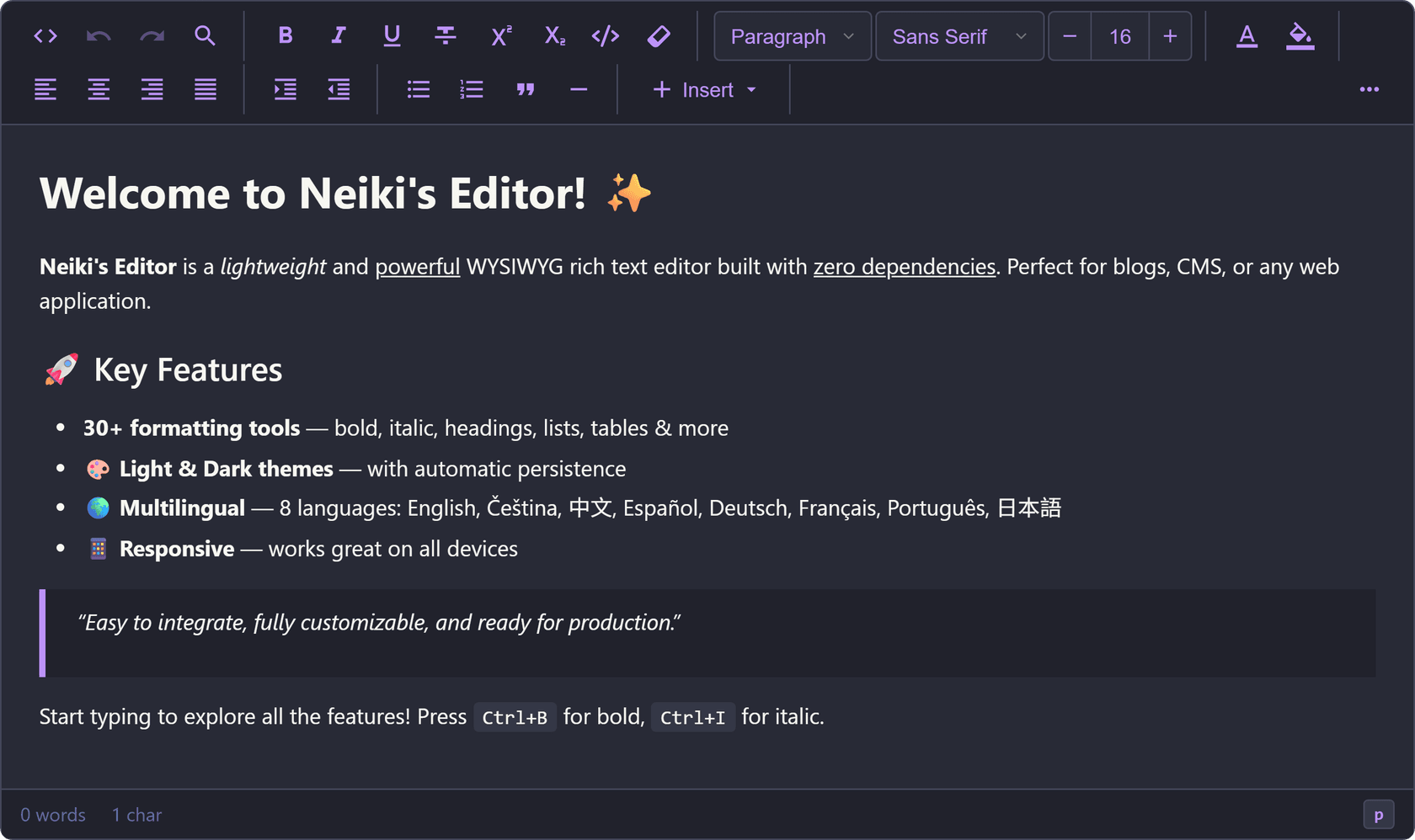This screenshot has height=840, width=1415.
Task: Toggle Italic formatting
Action: pos(339,36)
